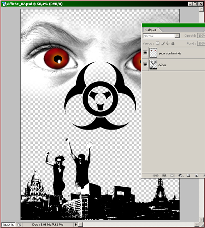Click the link layers icon in the Calques panel

click(x=155, y=175)
